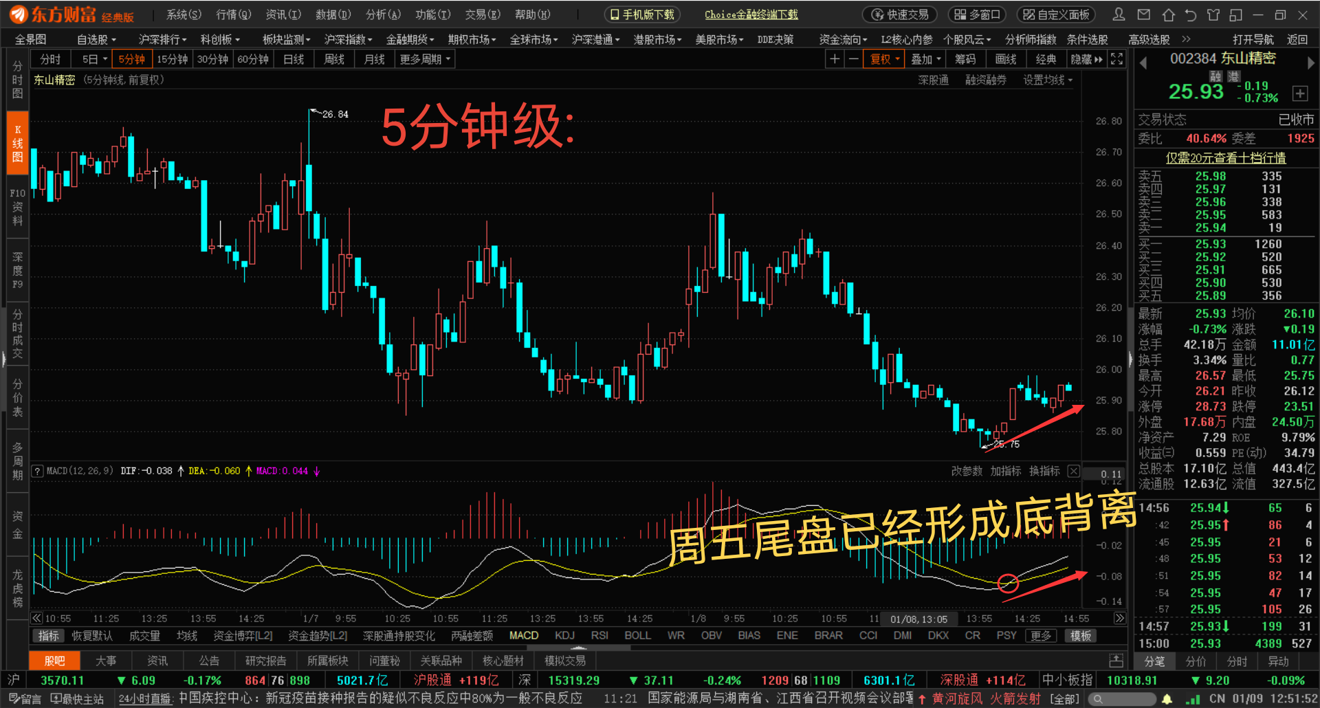Screen dimensions: 1320x708
Task: Expand 自选股 dropdown
Action: click(x=96, y=39)
